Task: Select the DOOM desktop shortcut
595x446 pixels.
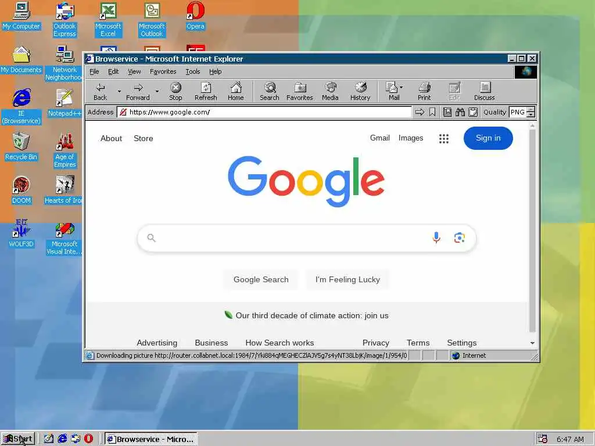Action: click(x=21, y=190)
